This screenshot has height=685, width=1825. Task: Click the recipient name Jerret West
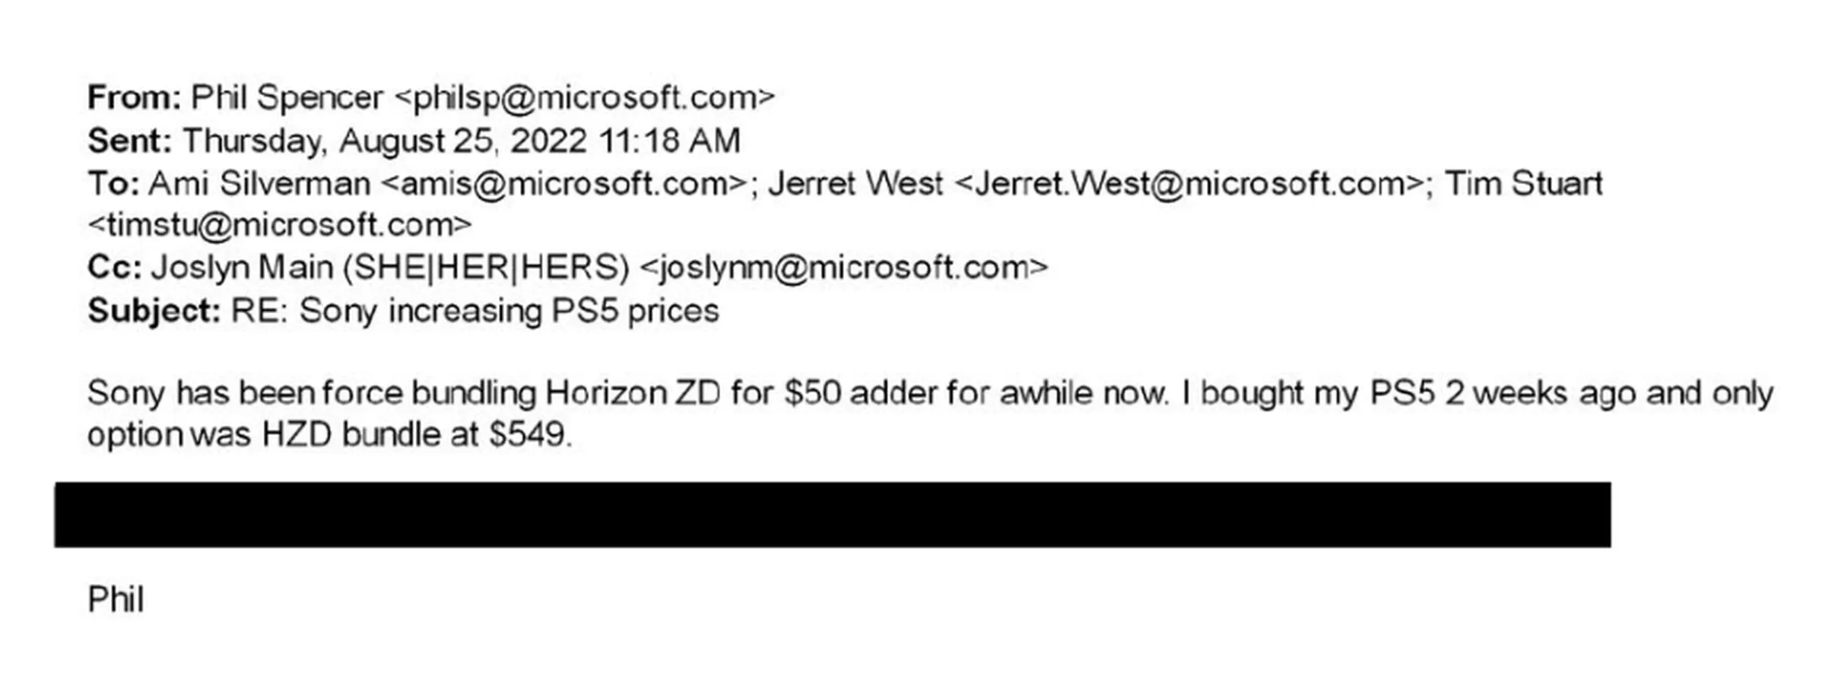click(x=855, y=185)
